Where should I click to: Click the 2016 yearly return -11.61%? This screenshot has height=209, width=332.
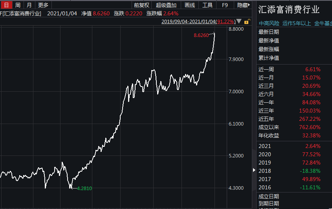click(310, 187)
